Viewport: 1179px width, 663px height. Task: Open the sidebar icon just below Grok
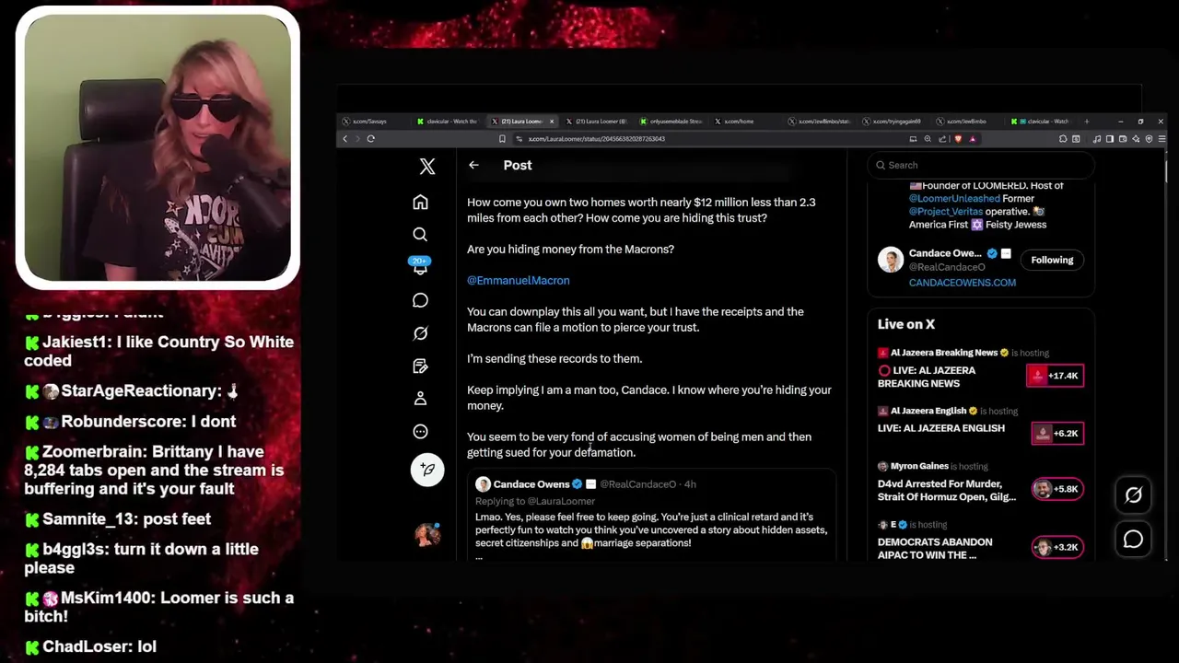(x=420, y=366)
